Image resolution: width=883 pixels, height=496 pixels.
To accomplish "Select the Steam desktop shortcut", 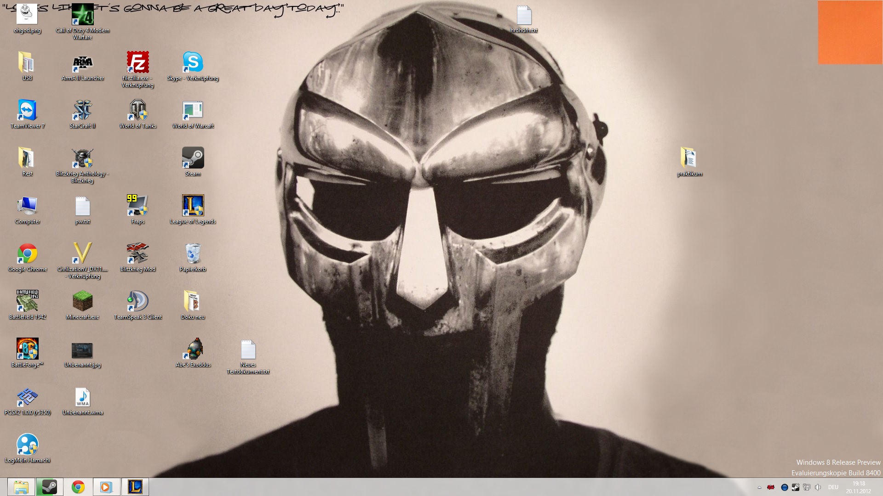I will (x=193, y=158).
